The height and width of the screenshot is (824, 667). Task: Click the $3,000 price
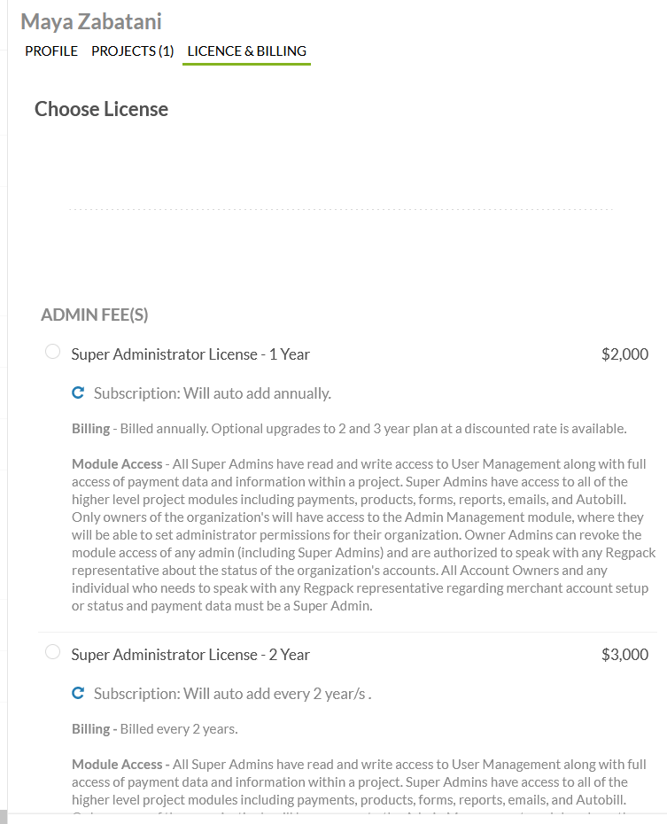pyautogui.click(x=624, y=655)
